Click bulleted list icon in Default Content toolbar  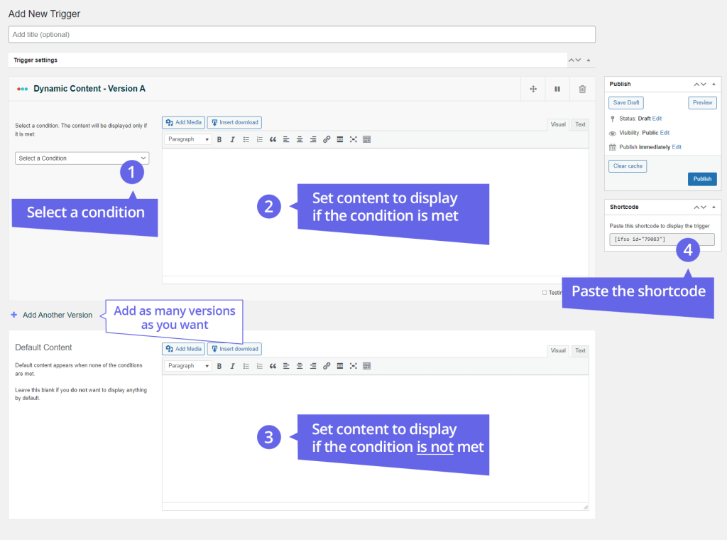(246, 367)
